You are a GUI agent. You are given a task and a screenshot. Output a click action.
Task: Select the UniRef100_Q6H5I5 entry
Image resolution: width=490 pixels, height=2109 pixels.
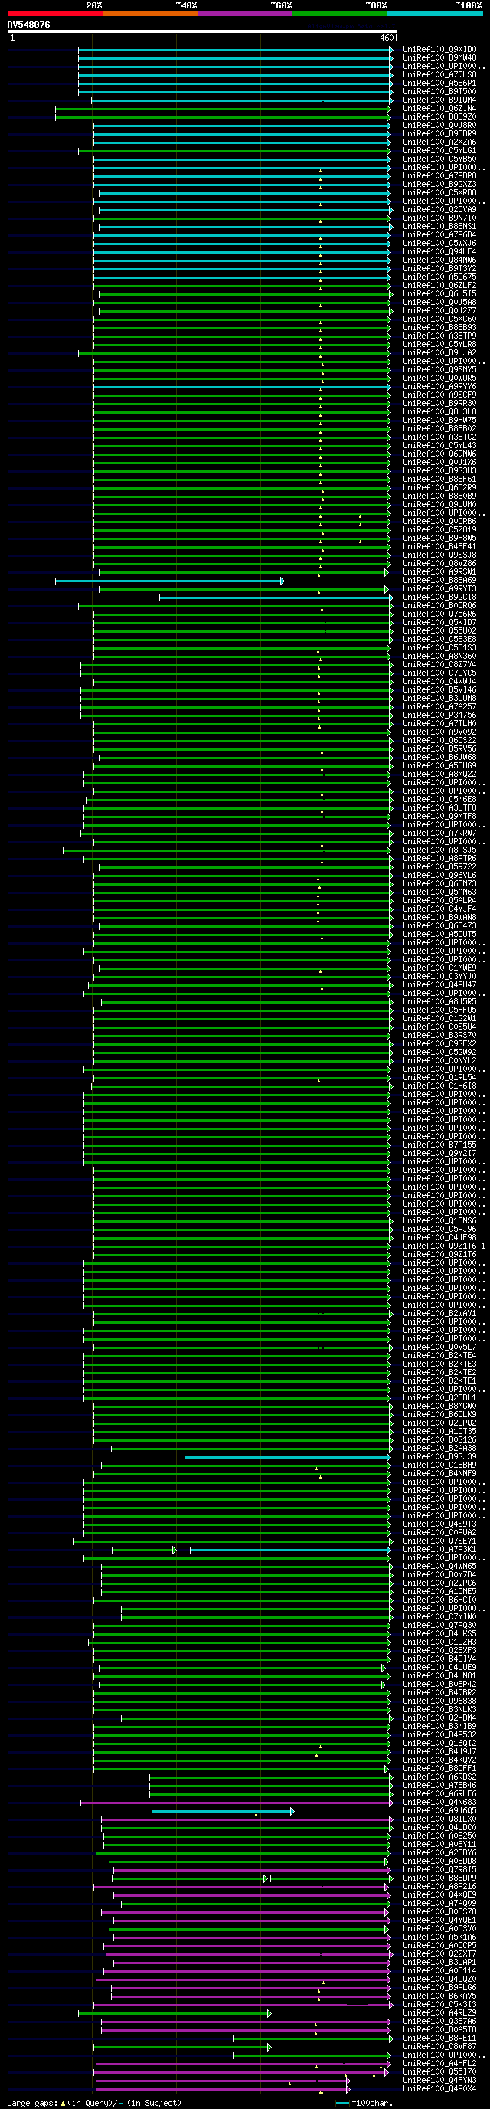(x=439, y=294)
